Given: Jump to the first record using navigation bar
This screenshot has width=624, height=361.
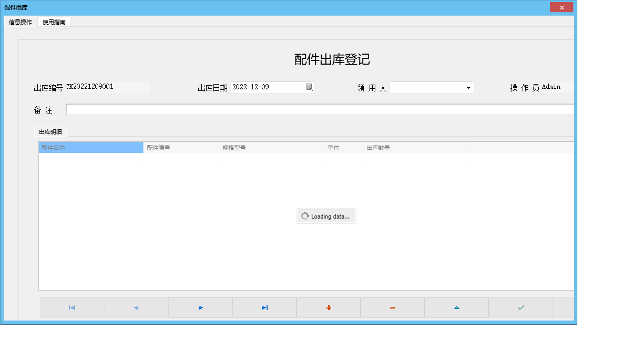Looking at the screenshot, I should (x=72, y=307).
